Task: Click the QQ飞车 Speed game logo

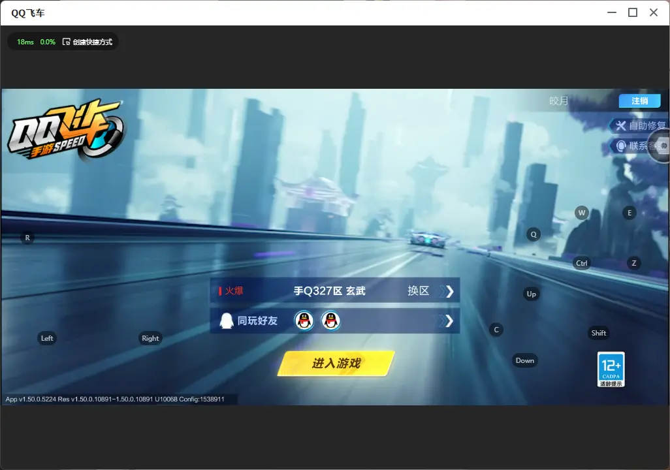Action: click(66, 130)
